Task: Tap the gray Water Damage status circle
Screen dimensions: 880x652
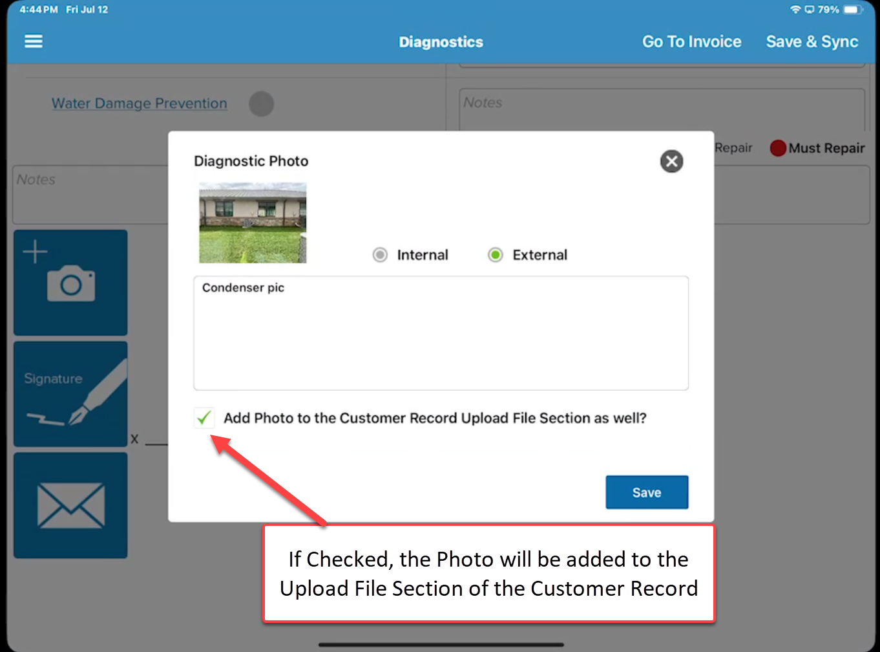Action: 261,103
